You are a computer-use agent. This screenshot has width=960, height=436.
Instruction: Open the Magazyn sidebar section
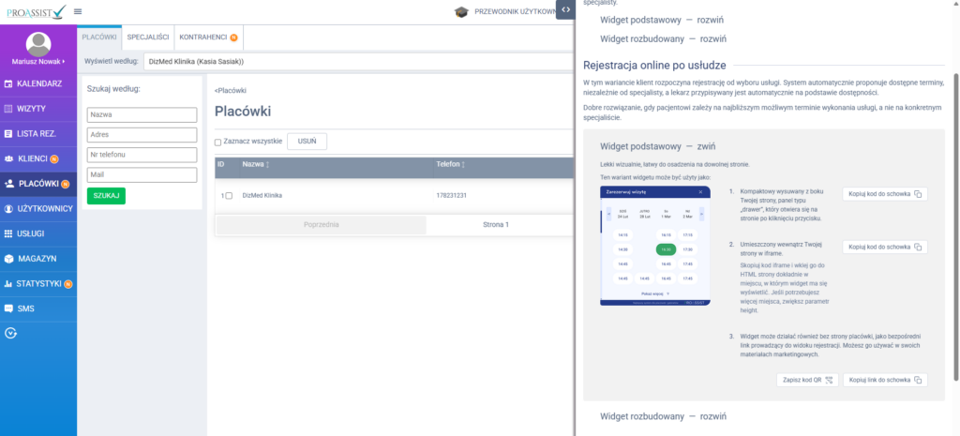[x=37, y=258]
